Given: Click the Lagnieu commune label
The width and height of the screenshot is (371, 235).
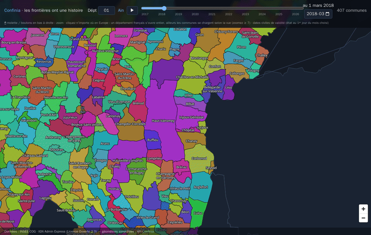Looking at the screenshot, I should (45, 198).
